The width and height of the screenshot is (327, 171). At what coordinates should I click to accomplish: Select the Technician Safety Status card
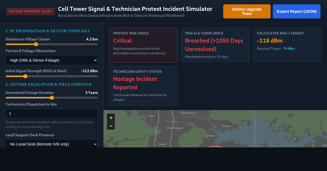tap(143, 85)
